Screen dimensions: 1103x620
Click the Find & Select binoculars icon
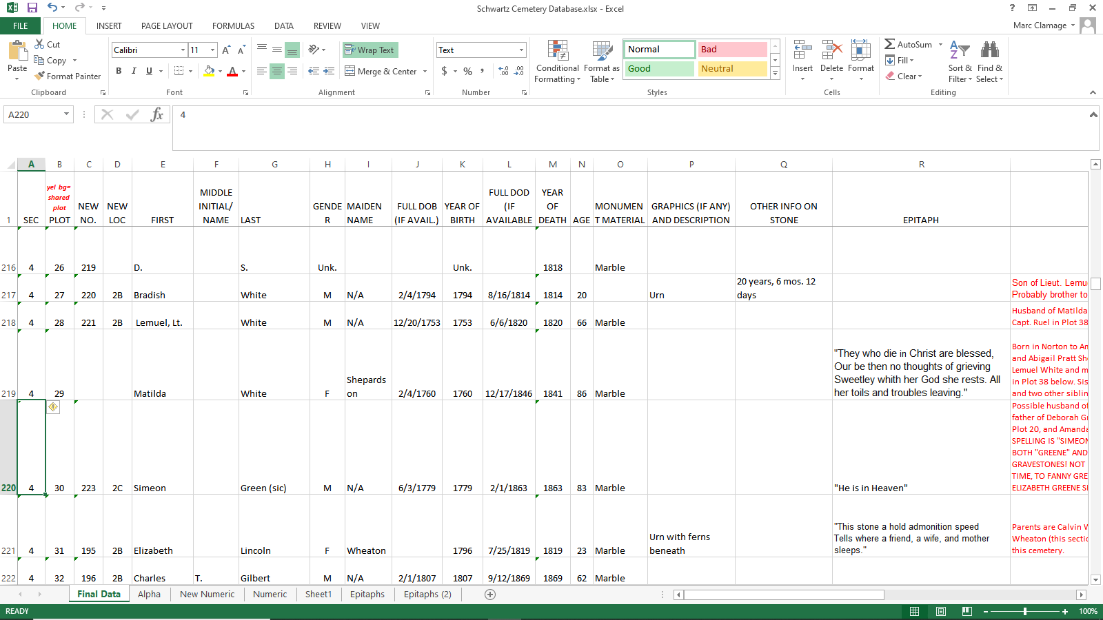point(989,50)
